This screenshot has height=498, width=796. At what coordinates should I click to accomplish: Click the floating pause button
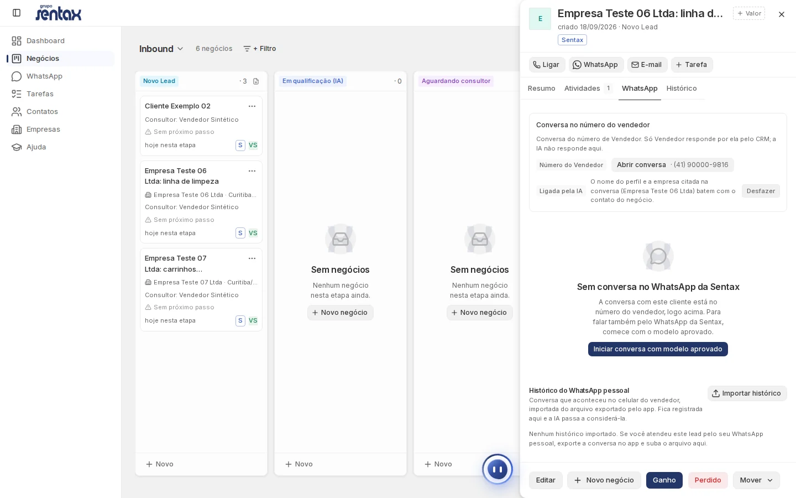(x=498, y=469)
